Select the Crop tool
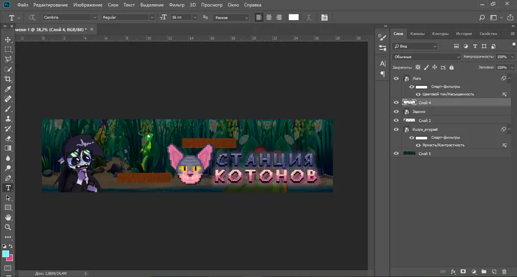517x277 pixels. (8, 79)
